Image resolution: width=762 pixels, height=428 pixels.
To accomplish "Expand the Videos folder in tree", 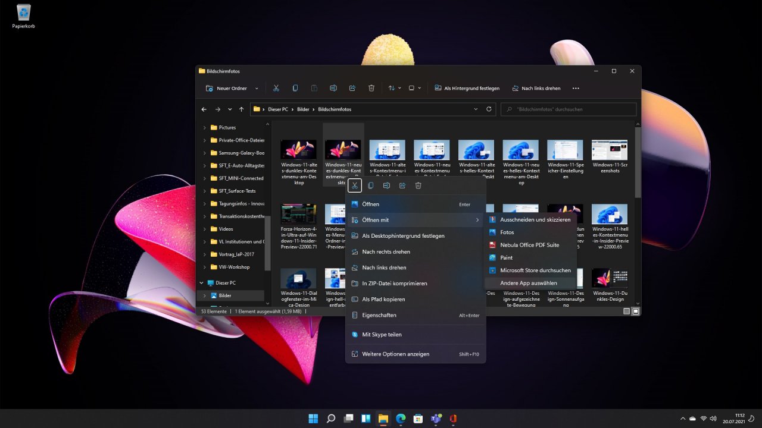I will [204, 229].
